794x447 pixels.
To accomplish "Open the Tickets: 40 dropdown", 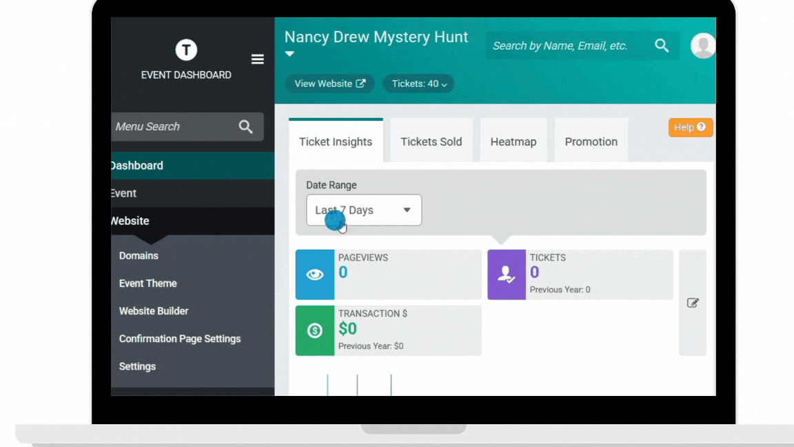I will (x=418, y=83).
